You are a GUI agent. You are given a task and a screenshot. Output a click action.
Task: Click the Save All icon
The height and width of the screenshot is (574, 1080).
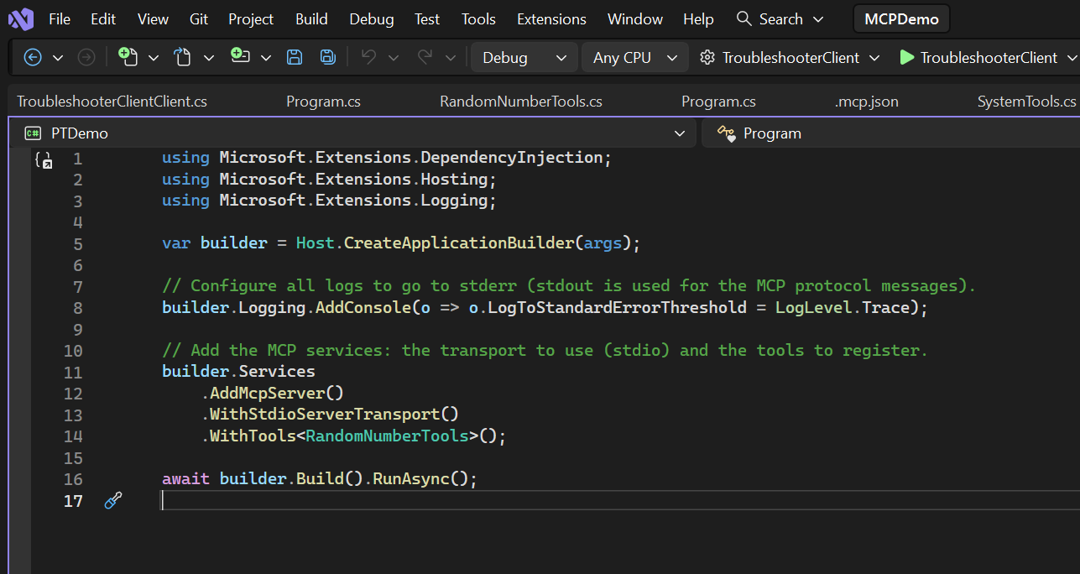tap(327, 57)
